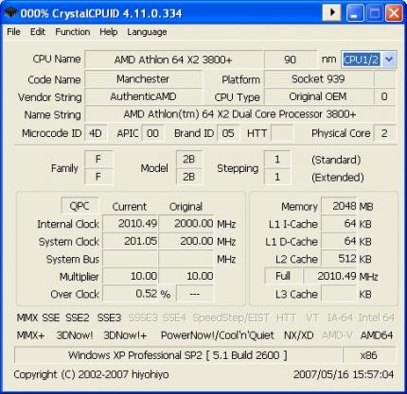This screenshot has height=394, width=407.
Task: Click the MMX+ feature label
Action: click(30, 335)
